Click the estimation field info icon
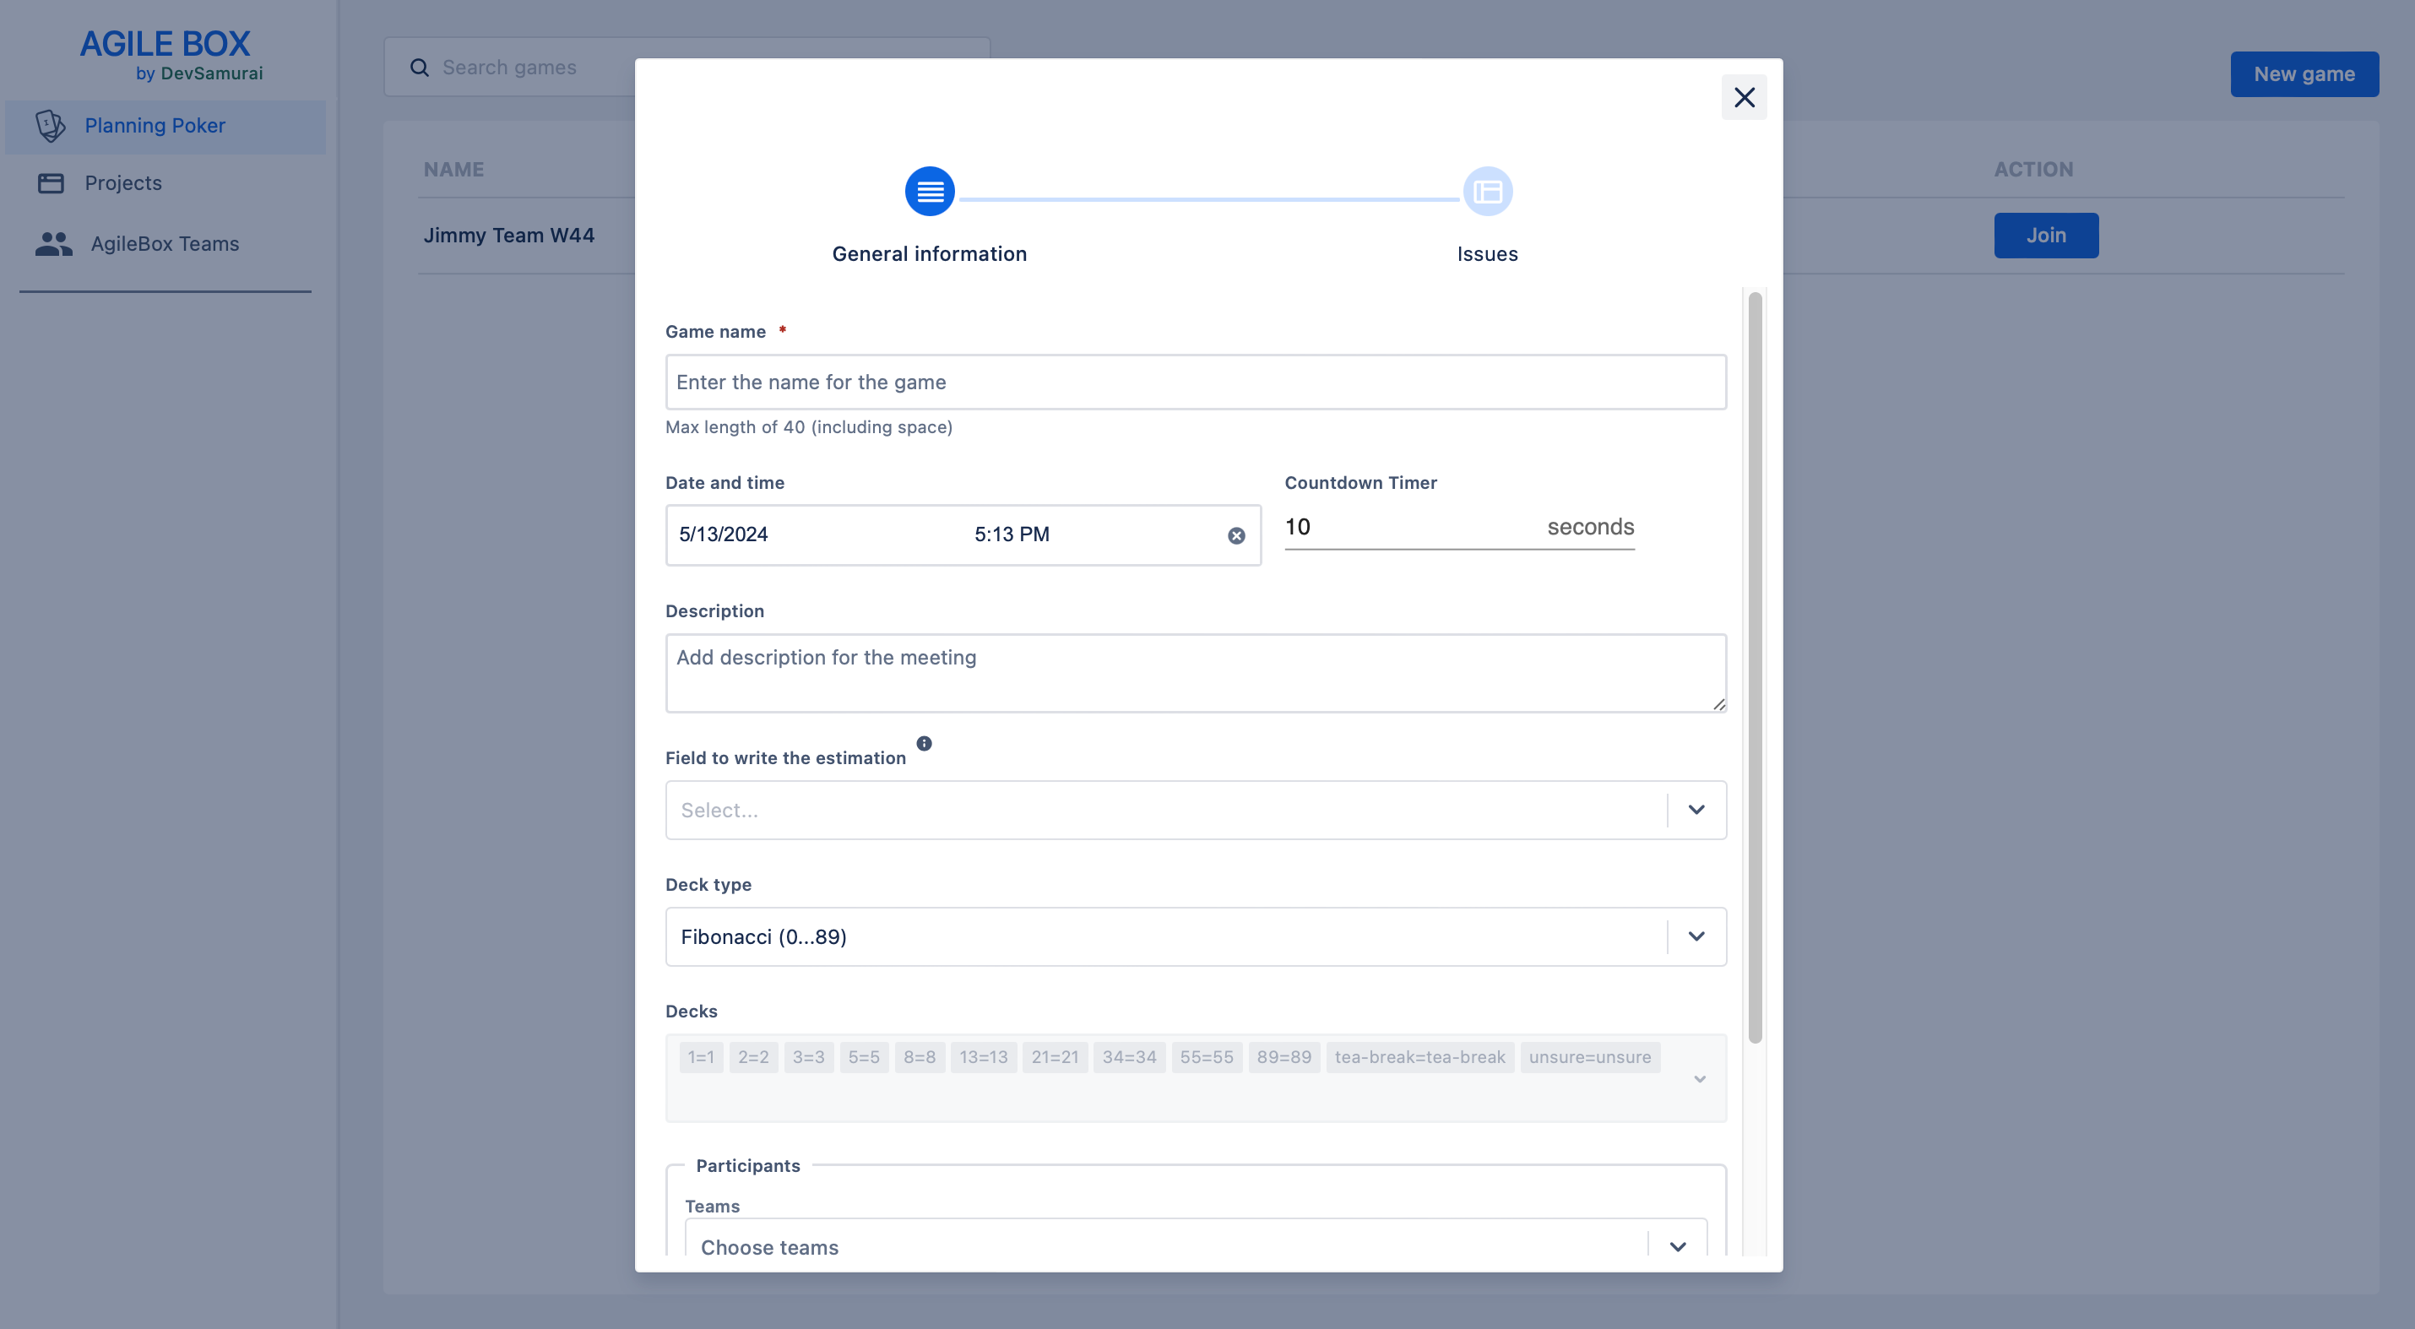This screenshot has height=1329, width=2415. pos(924,743)
